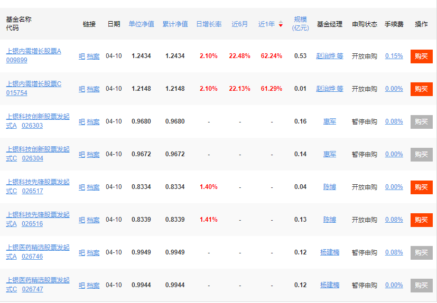The image size is (437, 303).
Task: Open 档案 for fund 026303
Action: (93, 121)
